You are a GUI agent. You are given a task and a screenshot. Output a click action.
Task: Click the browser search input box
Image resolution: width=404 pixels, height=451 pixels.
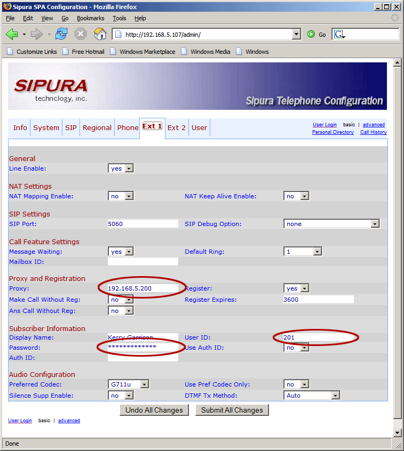point(373,35)
